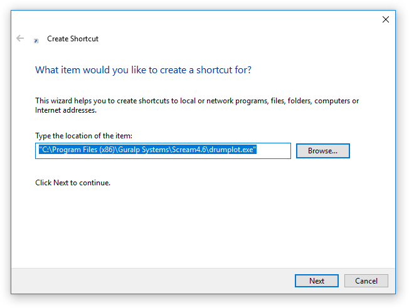Click the 'Create Shortcut' title text
The width and height of the screenshot is (409, 308).
[73, 39]
